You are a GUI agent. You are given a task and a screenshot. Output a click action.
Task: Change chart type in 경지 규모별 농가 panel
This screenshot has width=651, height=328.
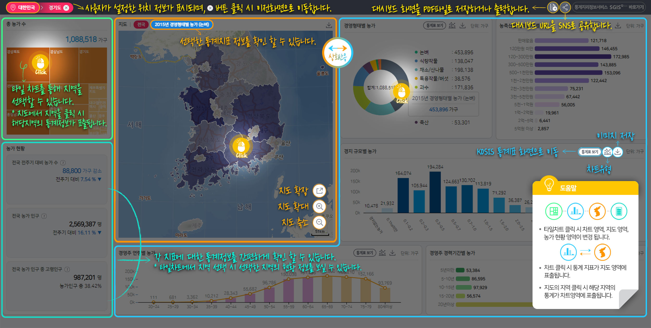607,152
